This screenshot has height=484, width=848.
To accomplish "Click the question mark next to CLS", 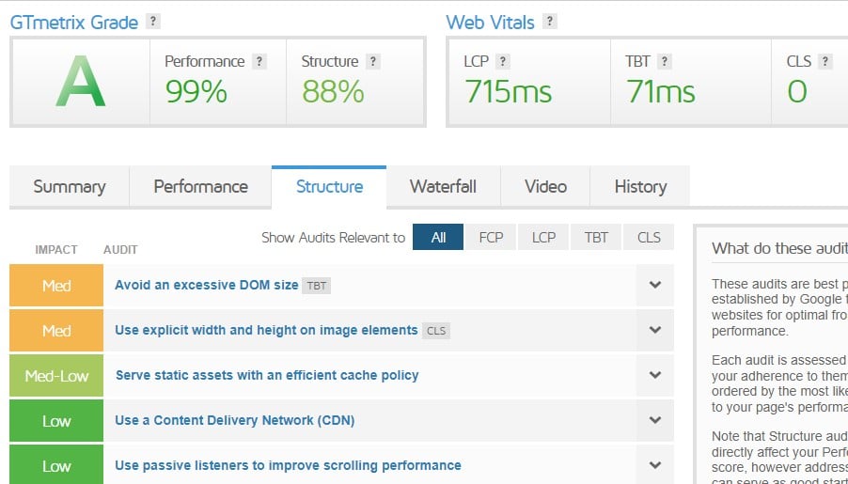I will 824,62.
